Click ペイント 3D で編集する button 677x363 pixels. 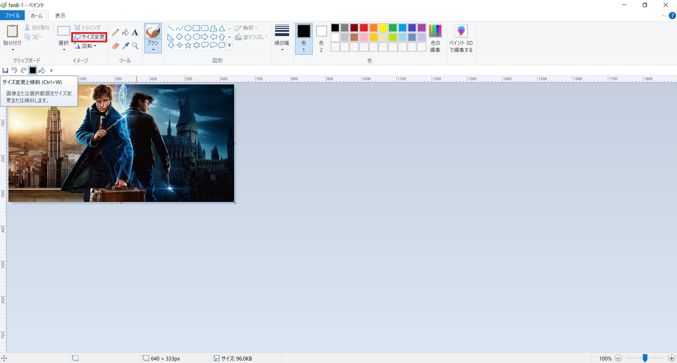click(x=461, y=39)
